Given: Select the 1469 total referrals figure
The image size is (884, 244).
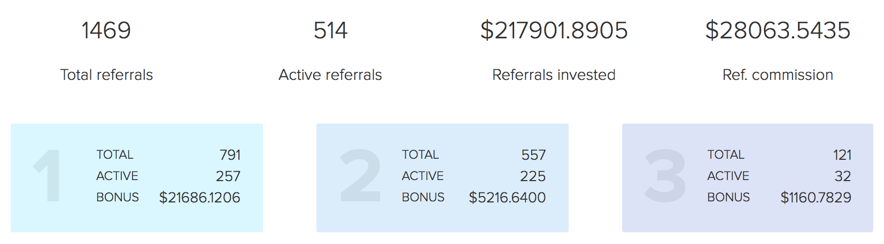Looking at the screenshot, I should [x=106, y=30].
